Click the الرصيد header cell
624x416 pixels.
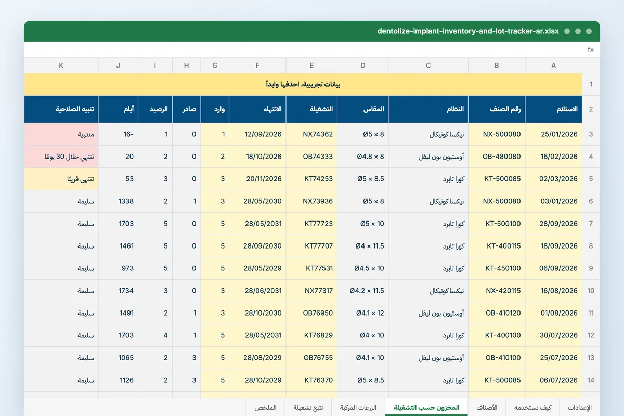[155, 109]
